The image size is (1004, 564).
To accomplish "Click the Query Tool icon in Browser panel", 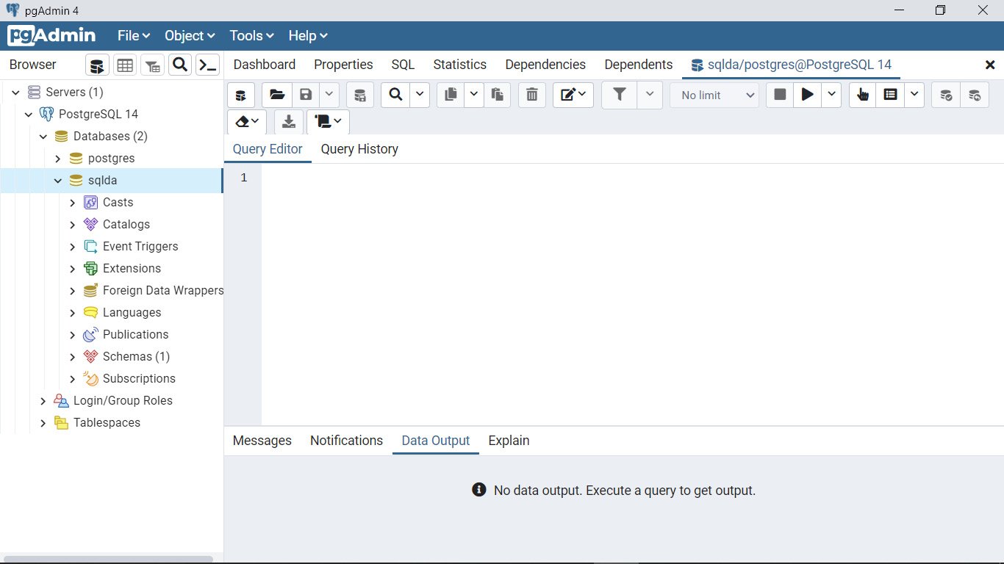I will (97, 65).
